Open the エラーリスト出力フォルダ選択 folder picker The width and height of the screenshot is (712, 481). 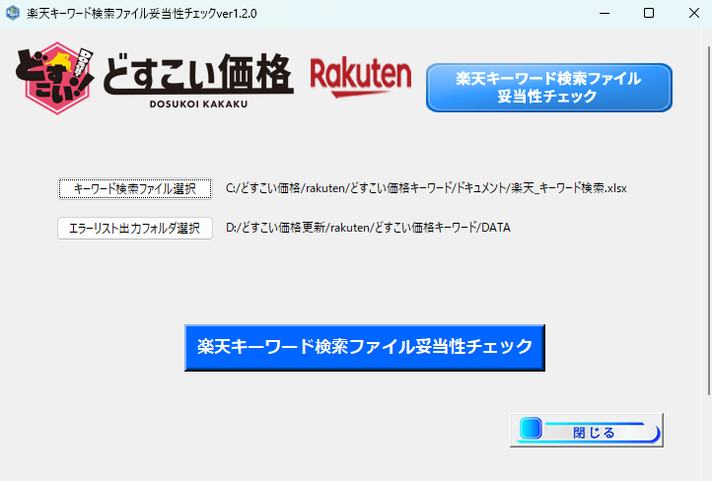[135, 228]
